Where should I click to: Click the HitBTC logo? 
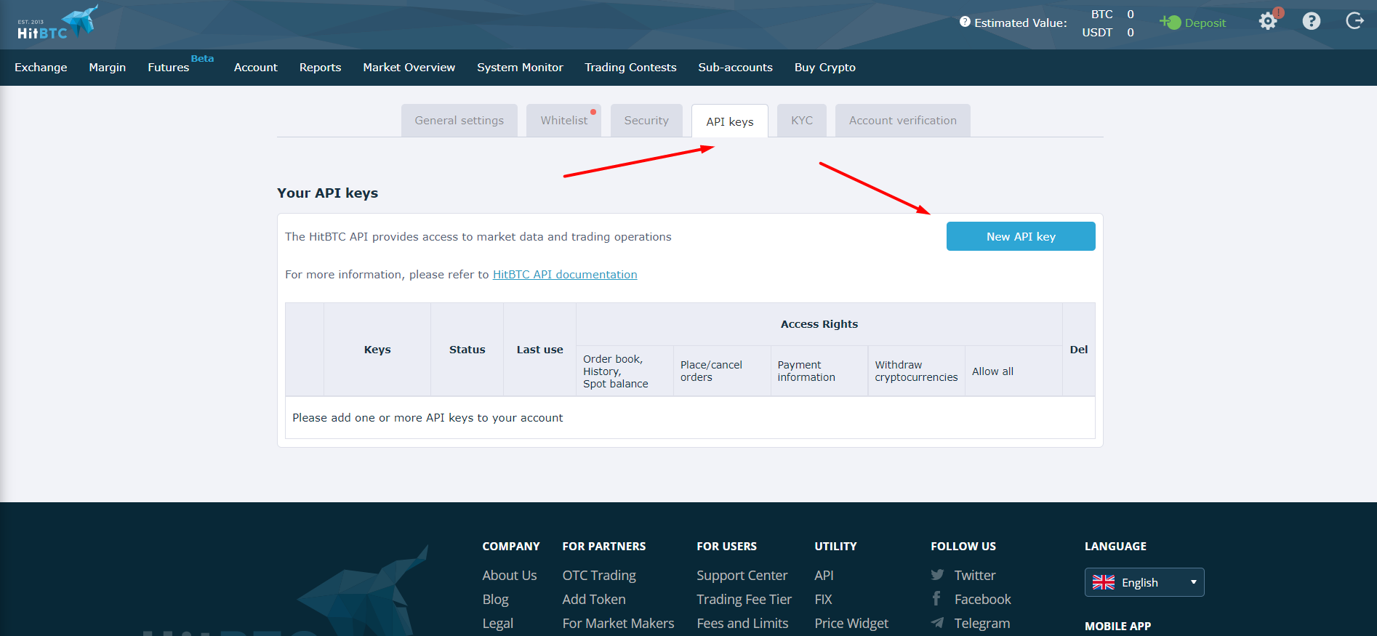point(57,23)
